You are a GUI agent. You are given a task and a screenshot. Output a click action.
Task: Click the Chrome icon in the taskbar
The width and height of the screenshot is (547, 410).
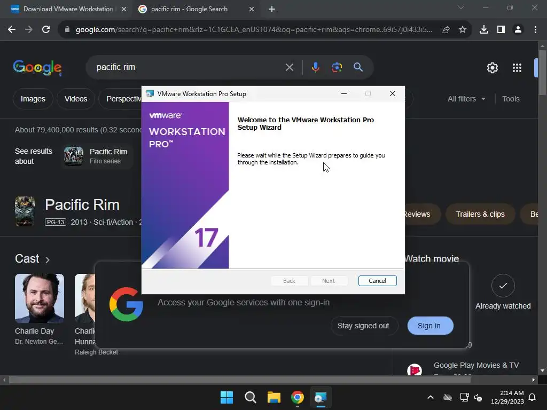pos(297,397)
